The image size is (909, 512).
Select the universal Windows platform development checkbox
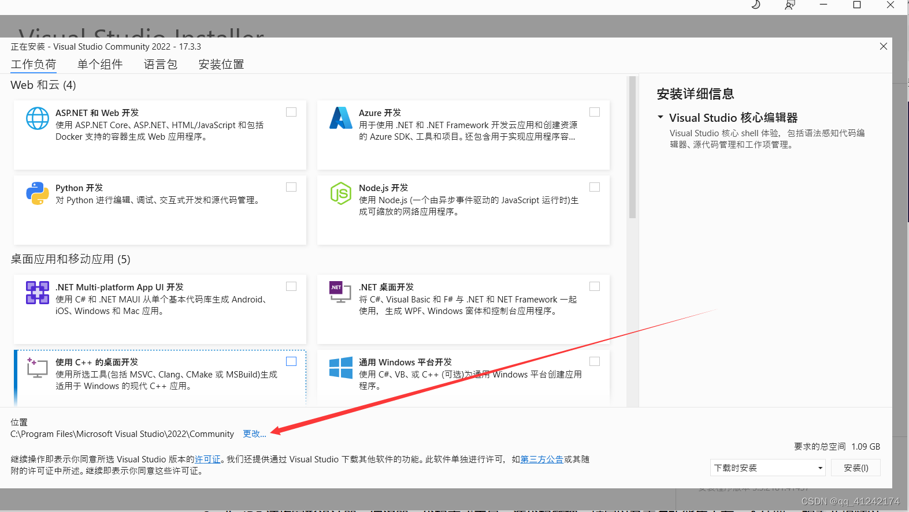pyautogui.click(x=595, y=361)
